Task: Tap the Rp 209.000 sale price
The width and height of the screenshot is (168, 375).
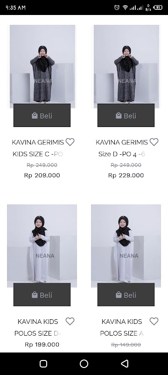Action: point(42,175)
